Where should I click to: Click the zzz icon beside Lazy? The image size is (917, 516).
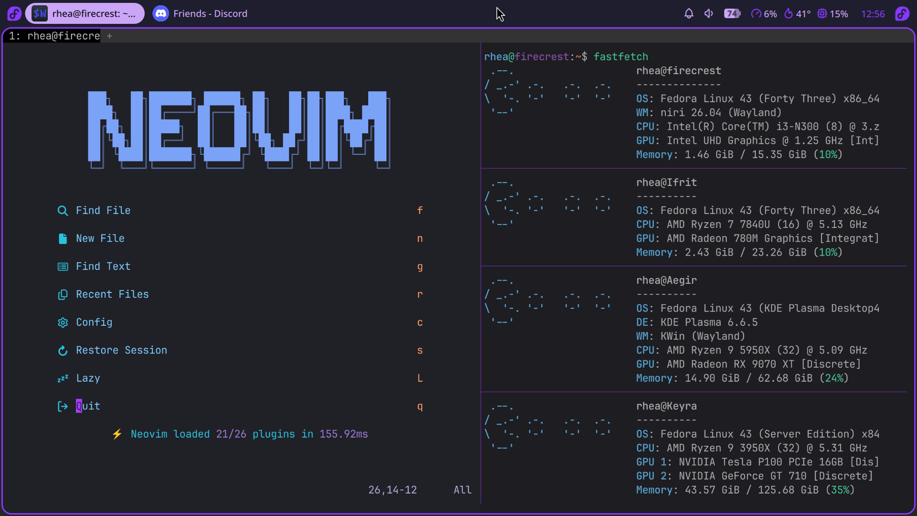click(63, 378)
